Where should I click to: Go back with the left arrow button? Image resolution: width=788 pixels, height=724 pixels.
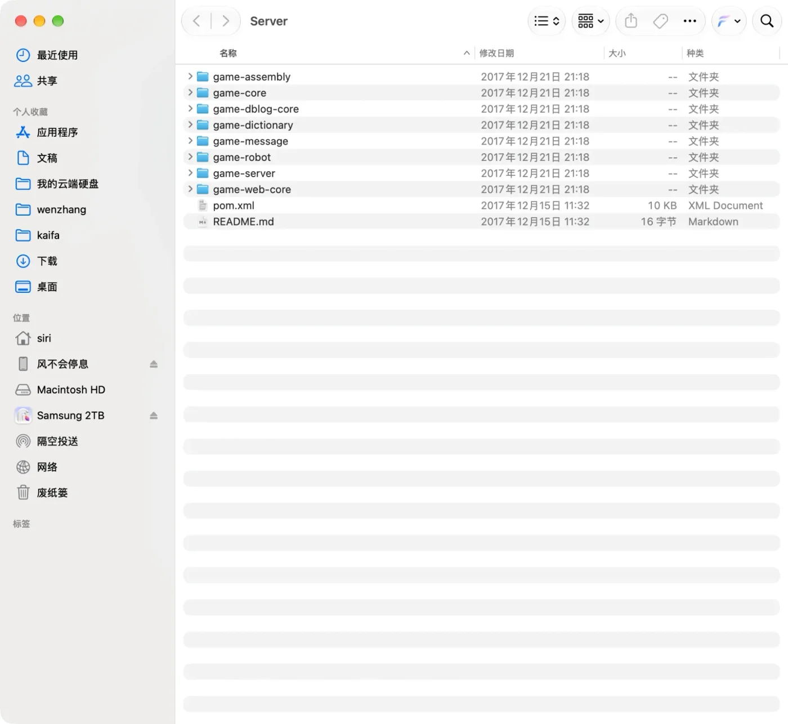[196, 21]
